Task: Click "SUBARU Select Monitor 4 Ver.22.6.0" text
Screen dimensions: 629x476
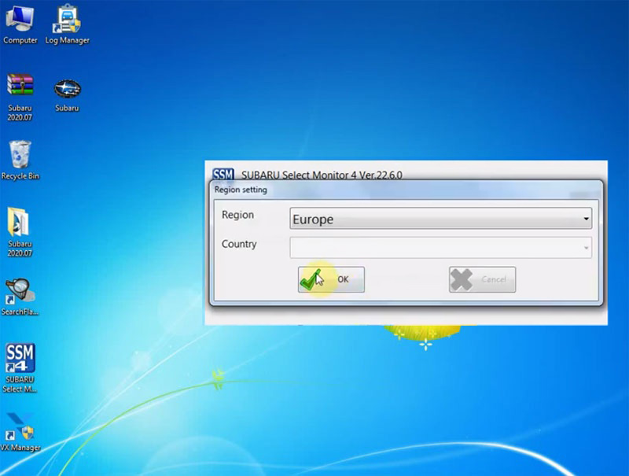Action: 322,175
